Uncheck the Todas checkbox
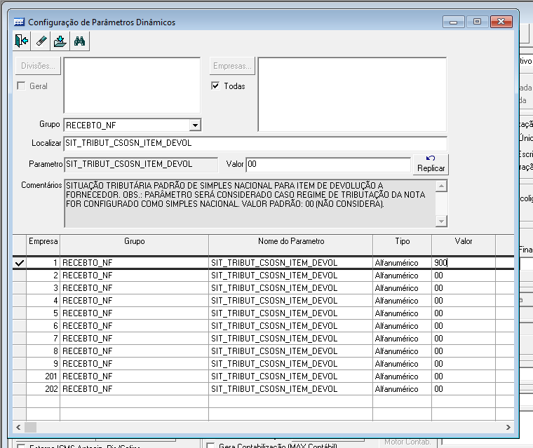The image size is (533, 448). coord(215,86)
